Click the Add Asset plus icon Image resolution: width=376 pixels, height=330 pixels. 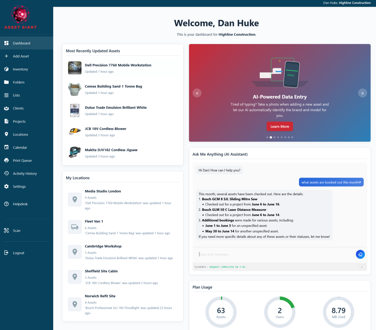tap(6, 56)
